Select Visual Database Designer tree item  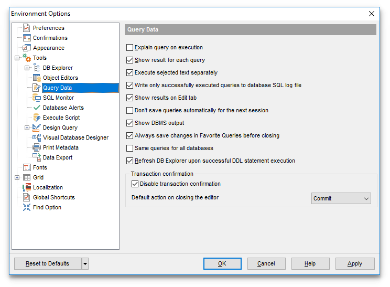click(76, 137)
